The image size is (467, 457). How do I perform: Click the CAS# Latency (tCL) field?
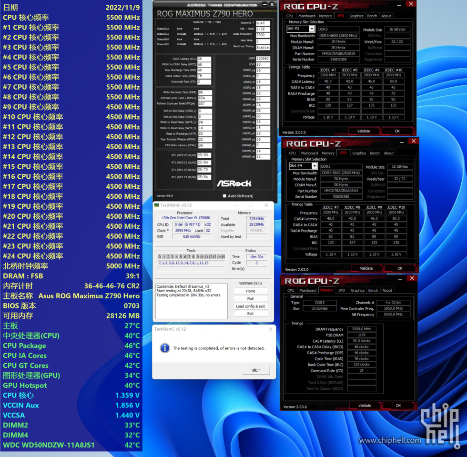pyautogui.click(x=204, y=59)
